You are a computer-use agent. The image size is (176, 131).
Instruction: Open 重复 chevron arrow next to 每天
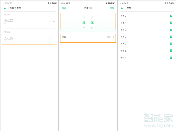click(x=114, y=37)
